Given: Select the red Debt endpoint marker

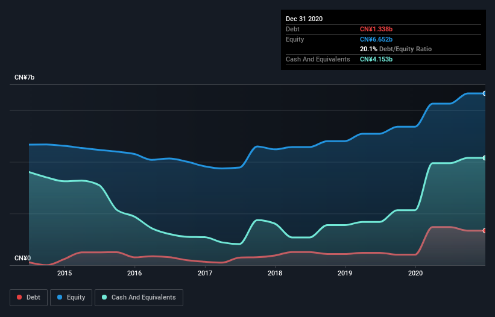Looking at the screenshot, I should [485, 231].
